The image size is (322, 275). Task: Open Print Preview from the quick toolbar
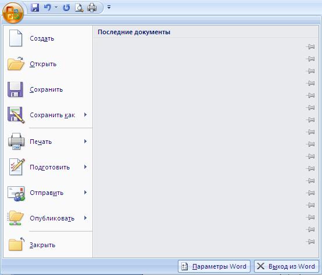(x=79, y=8)
